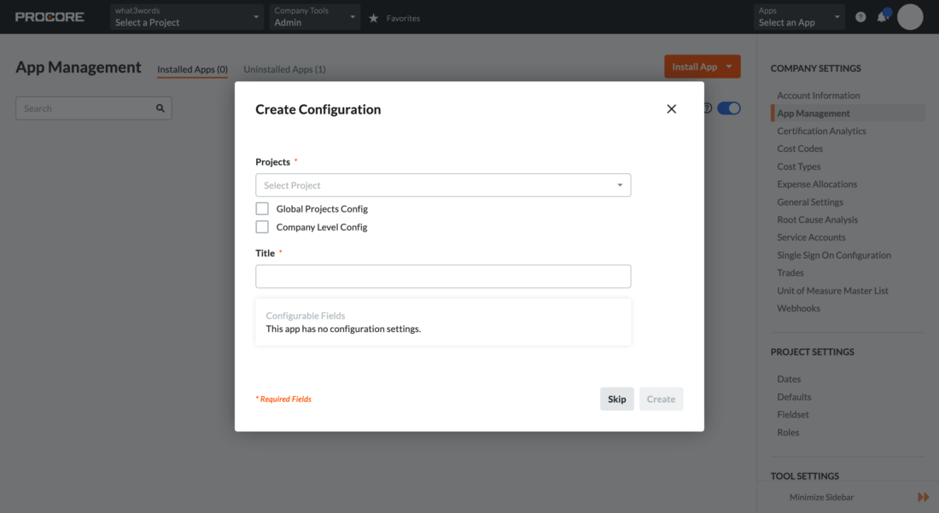
Task: Click the Favorites link
Action: click(x=403, y=19)
